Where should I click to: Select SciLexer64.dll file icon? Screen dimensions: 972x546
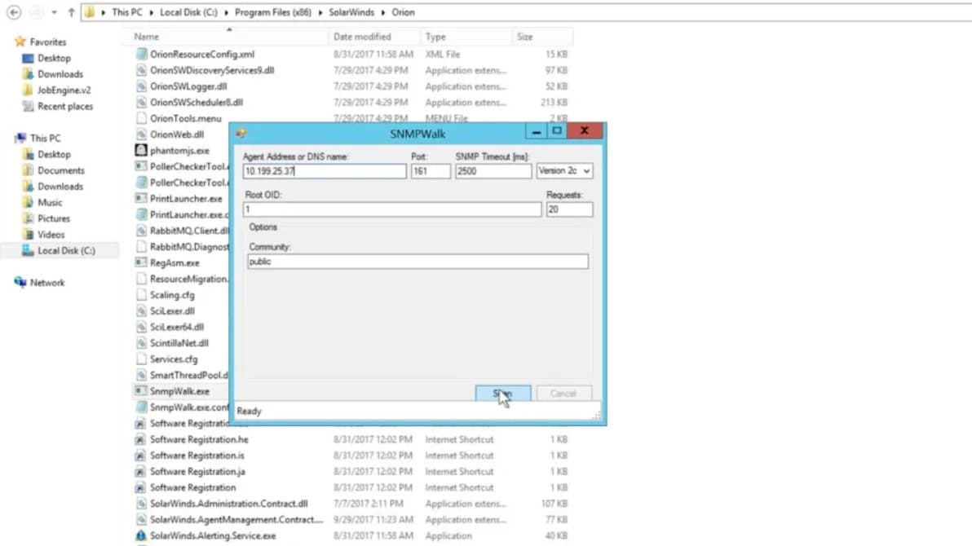(x=141, y=328)
